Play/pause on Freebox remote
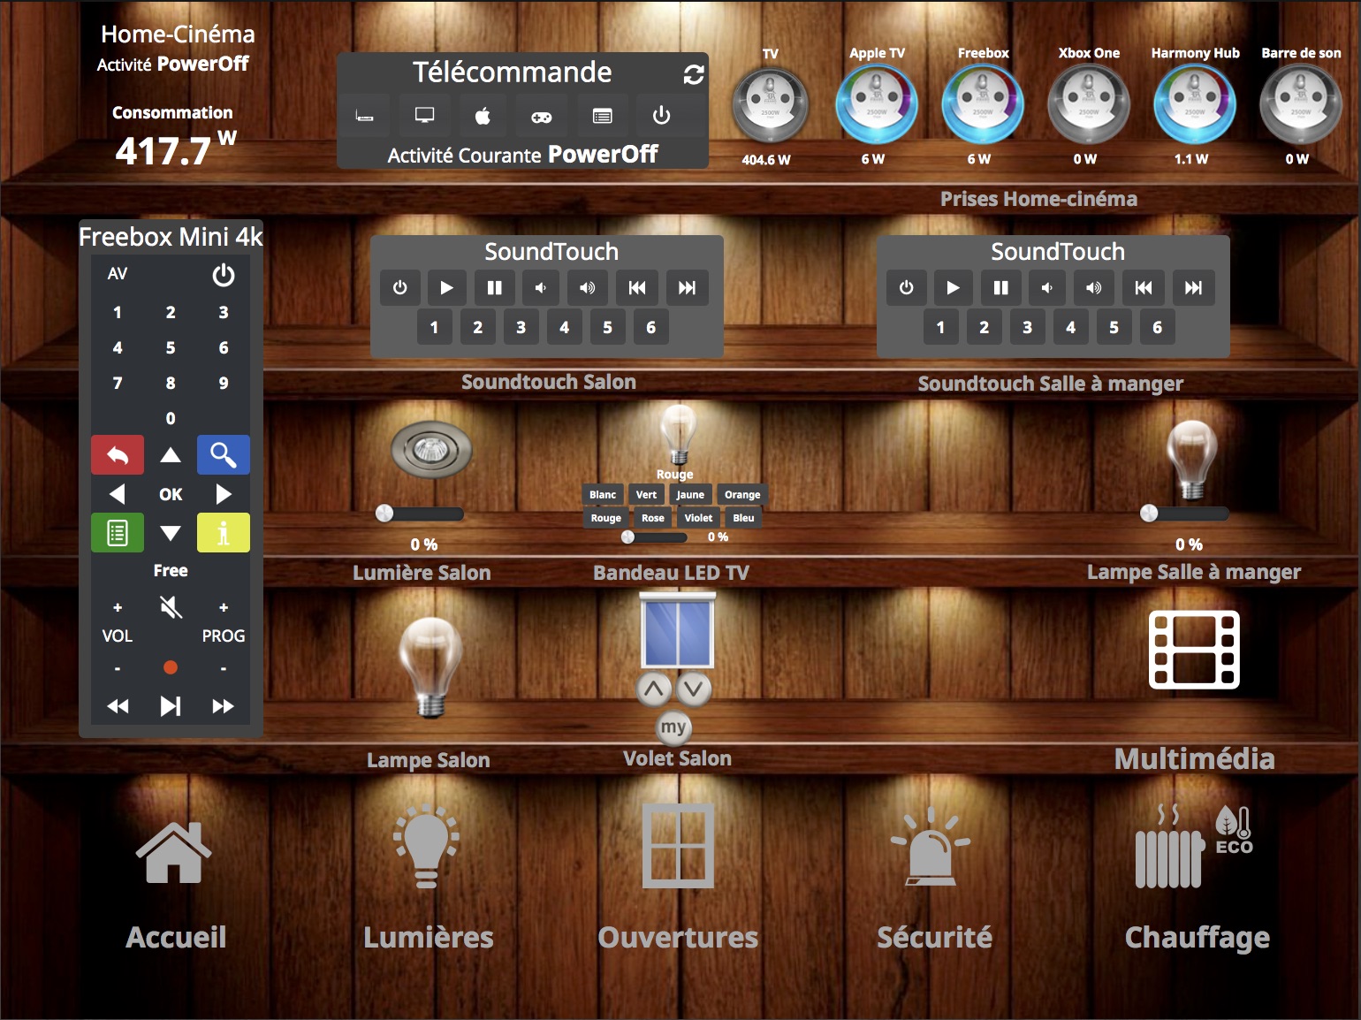 [171, 706]
